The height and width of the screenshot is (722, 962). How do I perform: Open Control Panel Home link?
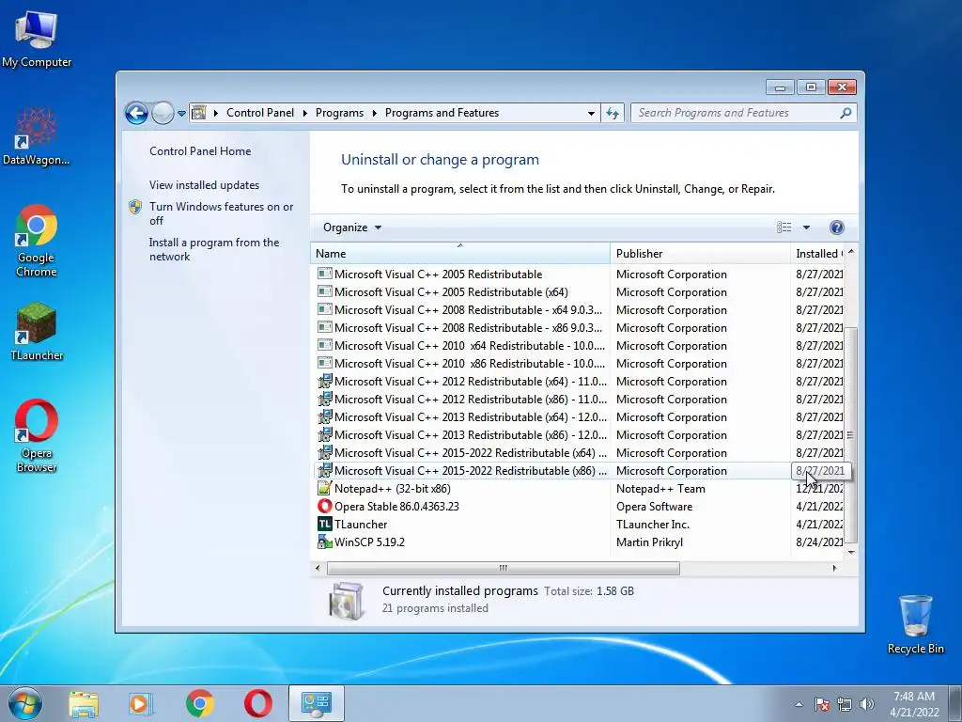point(200,151)
